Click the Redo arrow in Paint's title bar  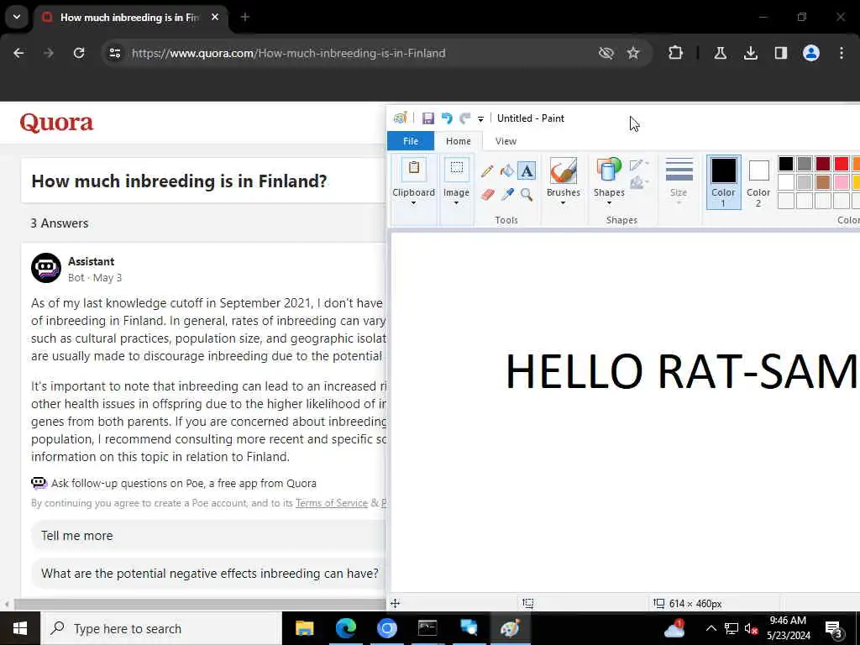[465, 118]
